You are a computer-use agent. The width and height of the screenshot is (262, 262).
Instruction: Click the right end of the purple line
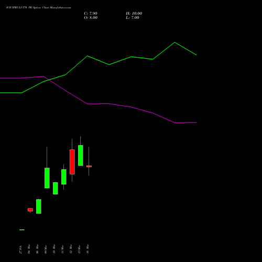pyautogui.click(x=196, y=123)
